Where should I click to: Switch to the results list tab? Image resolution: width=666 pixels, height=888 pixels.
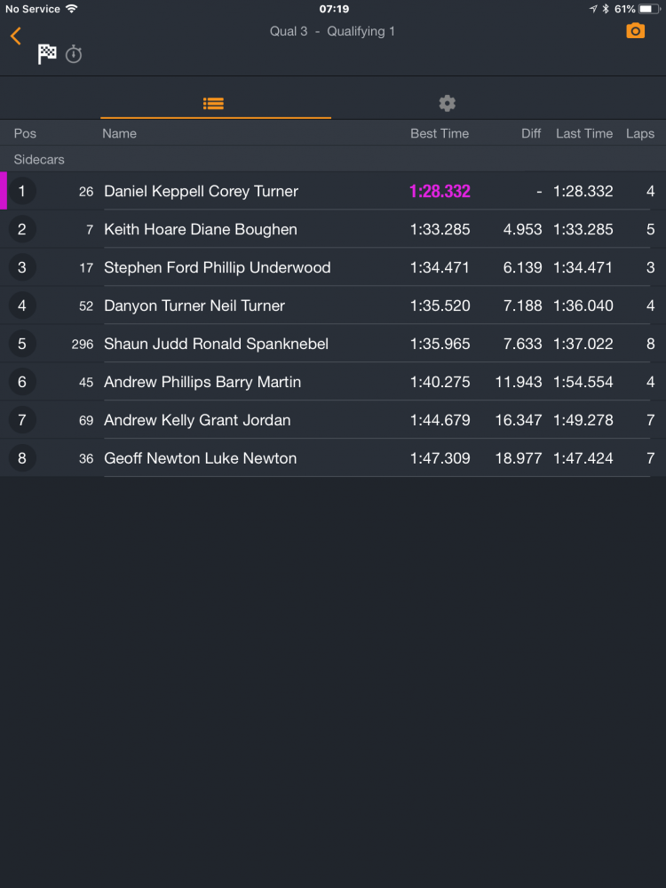[x=213, y=103]
